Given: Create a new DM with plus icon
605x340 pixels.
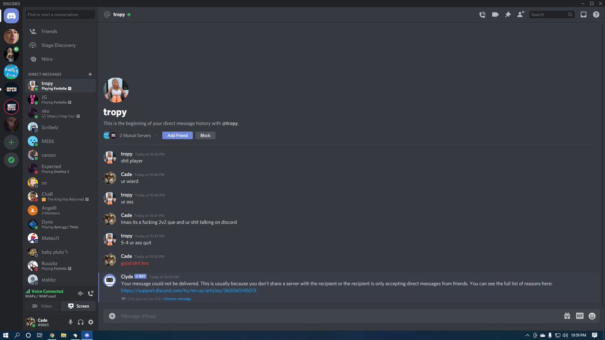Looking at the screenshot, I should pyautogui.click(x=90, y=74).
